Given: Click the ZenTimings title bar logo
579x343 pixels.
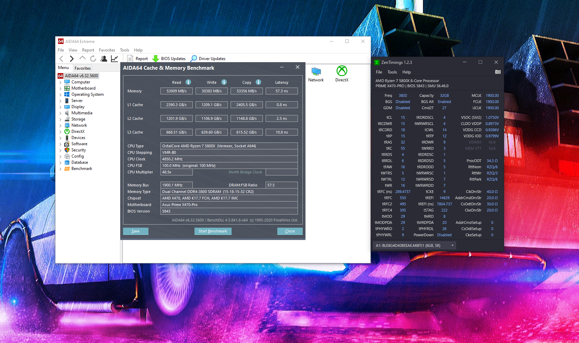Looking at the screenshot, I should tap(377, 62).
